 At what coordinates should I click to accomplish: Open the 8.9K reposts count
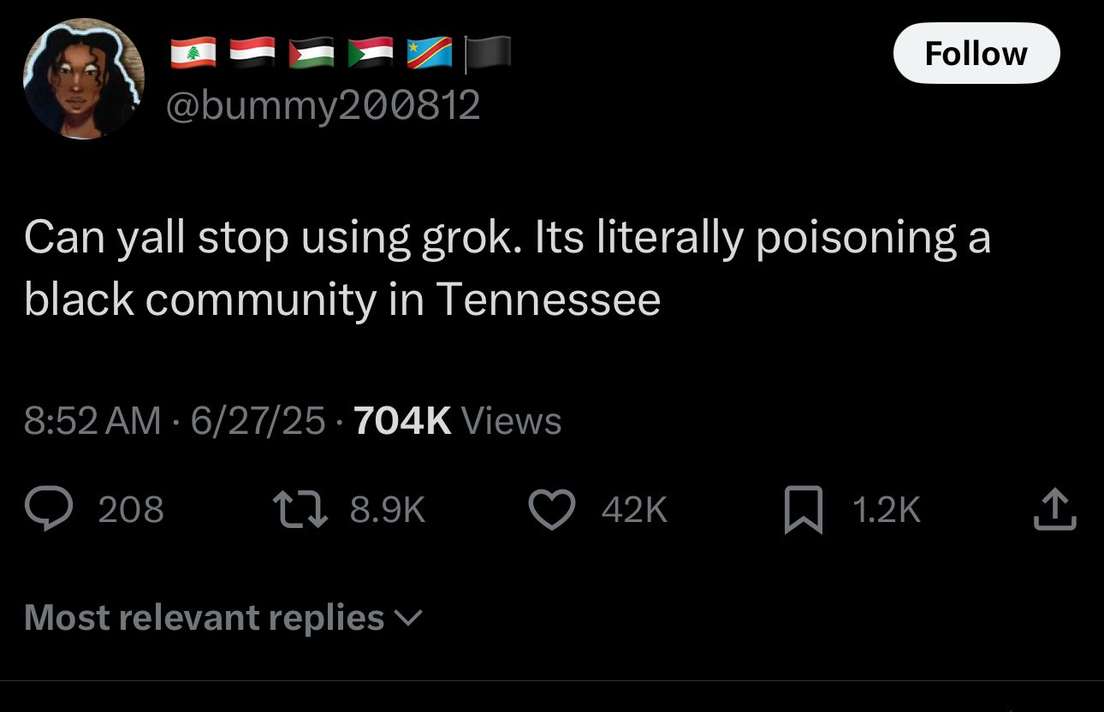point(388,510)
